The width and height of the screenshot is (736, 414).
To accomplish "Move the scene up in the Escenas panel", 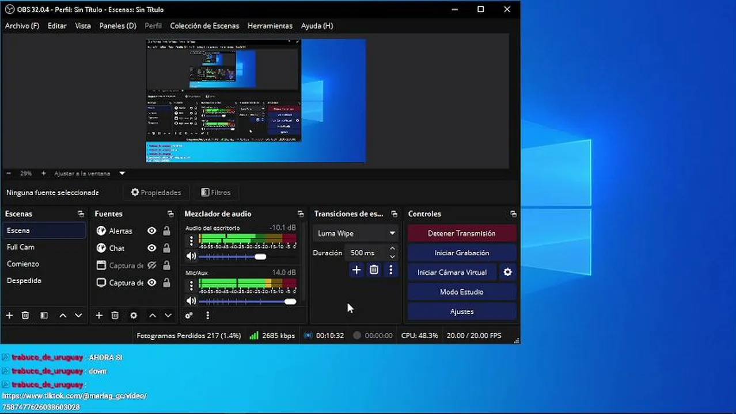I will 63,316.
